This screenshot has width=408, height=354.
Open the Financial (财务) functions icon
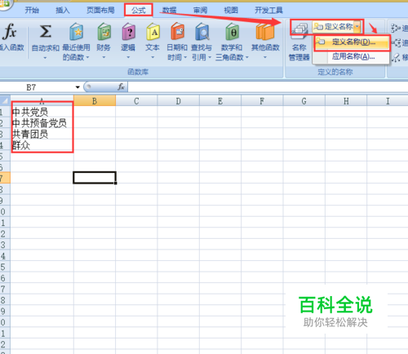[x=104, y=32]
